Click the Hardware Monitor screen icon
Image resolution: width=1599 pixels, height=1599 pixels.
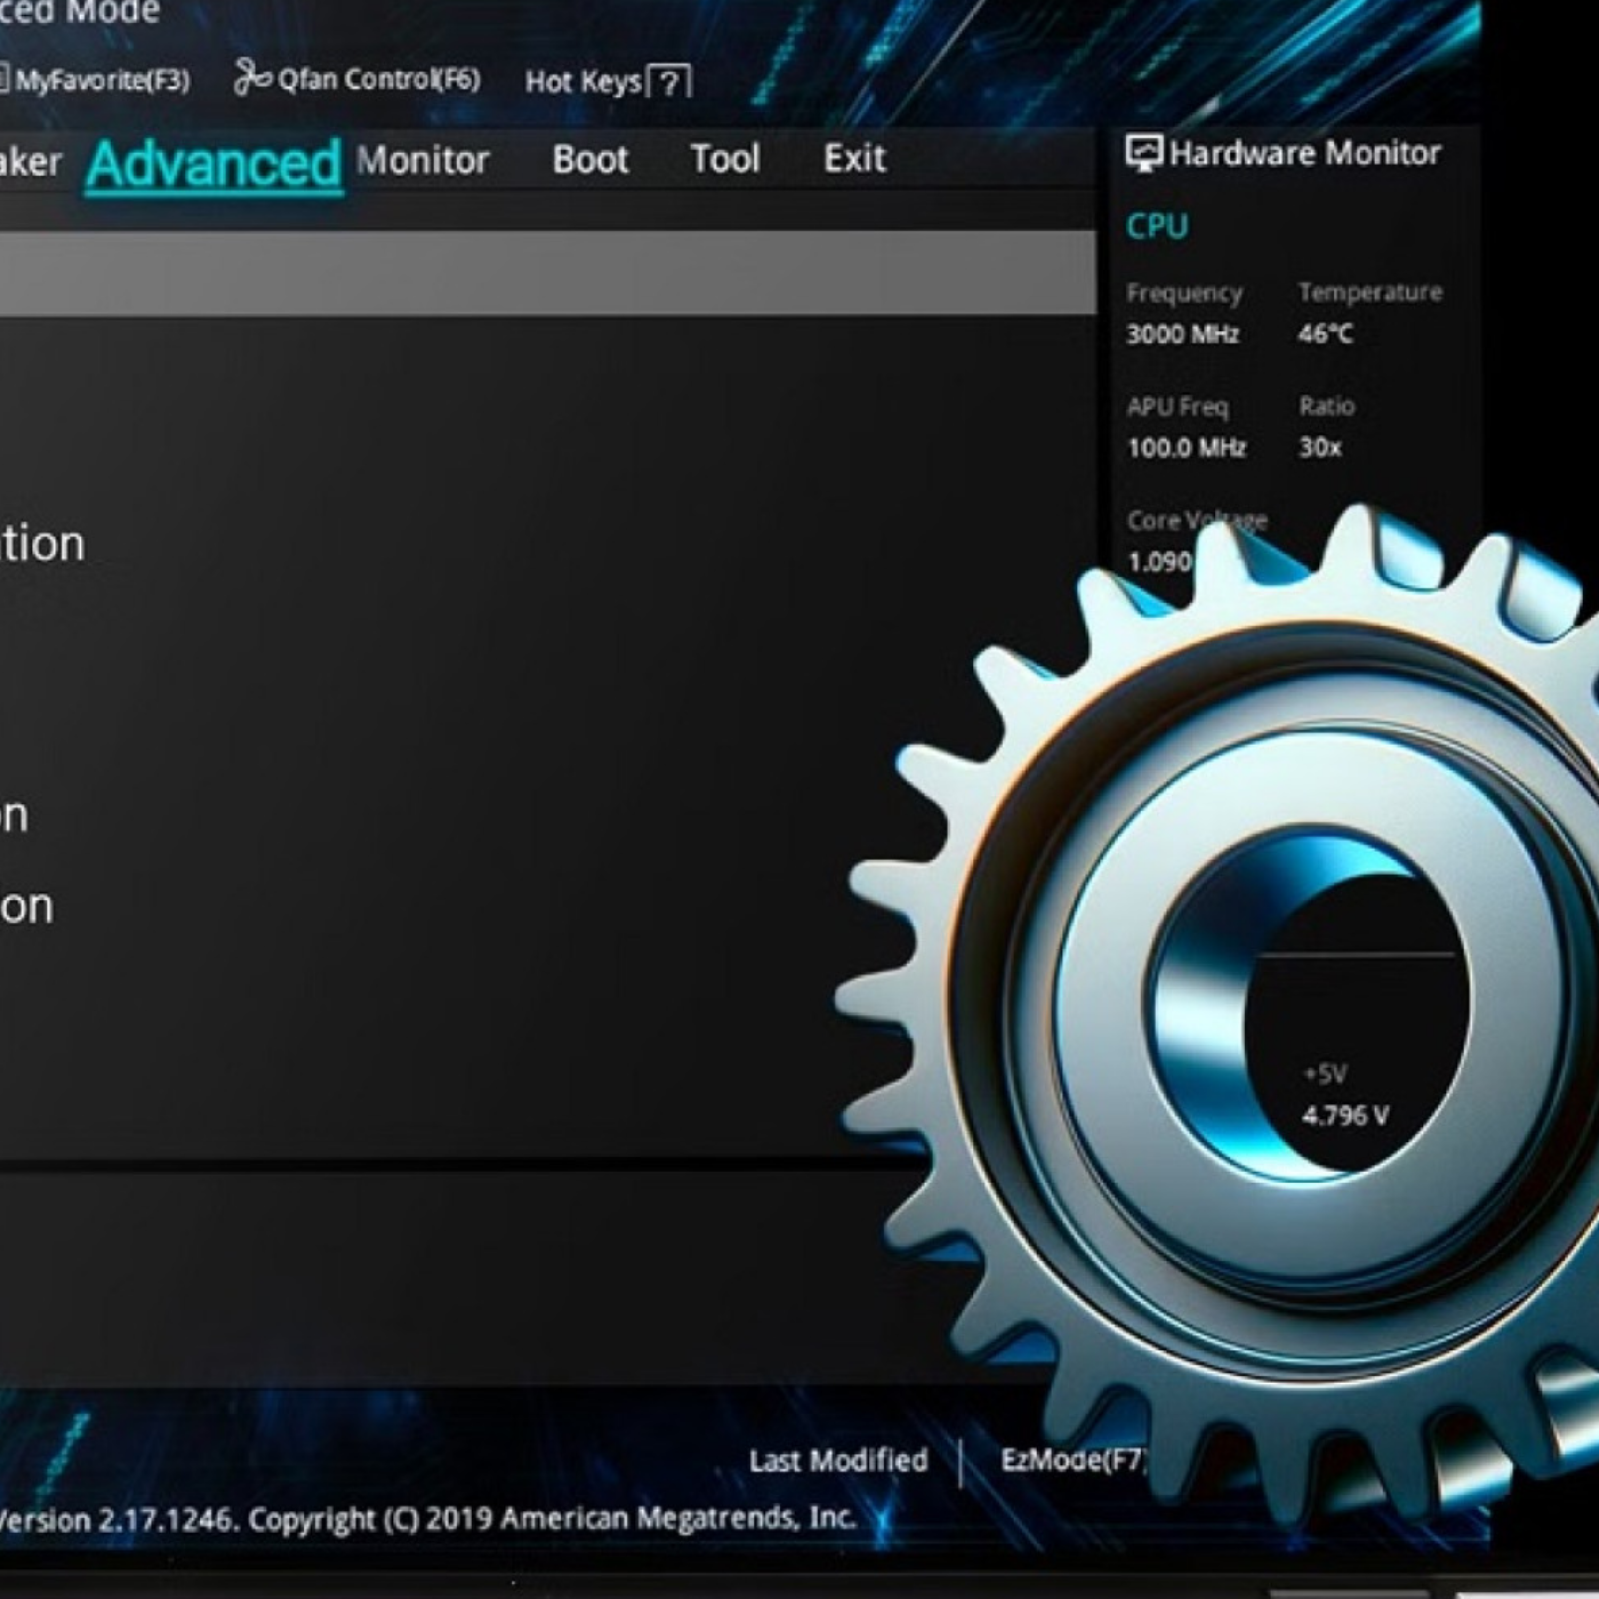click(x=1144, y=153)
